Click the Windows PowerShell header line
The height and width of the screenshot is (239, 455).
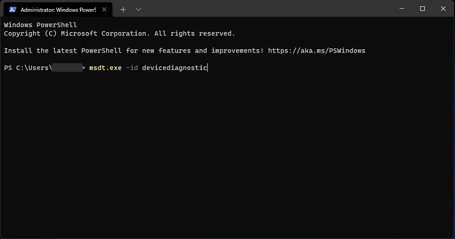pyautogui.click(x=40, y=25)
